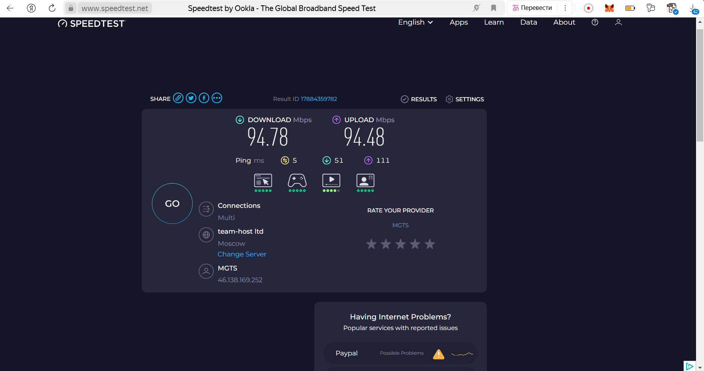The image size is (704, 371).
Task: Bookmark this page via bookmark icon
Action: (494, 8)
